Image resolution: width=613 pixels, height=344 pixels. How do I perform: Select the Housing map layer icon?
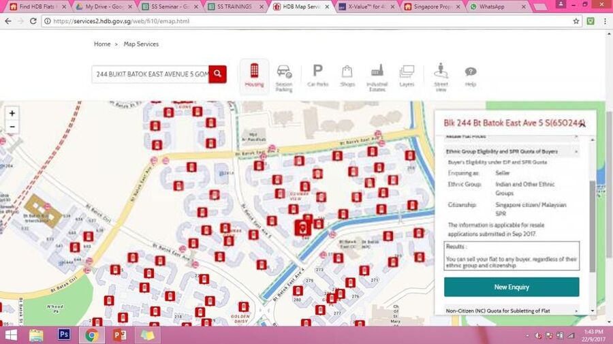254,74
